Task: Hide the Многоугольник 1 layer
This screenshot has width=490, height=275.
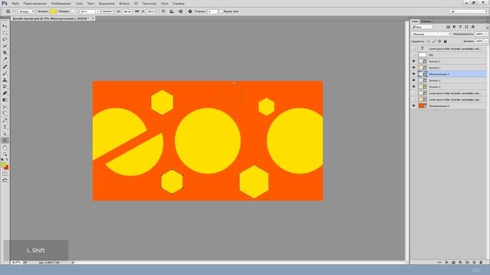Action: click(x=413, y=74)
